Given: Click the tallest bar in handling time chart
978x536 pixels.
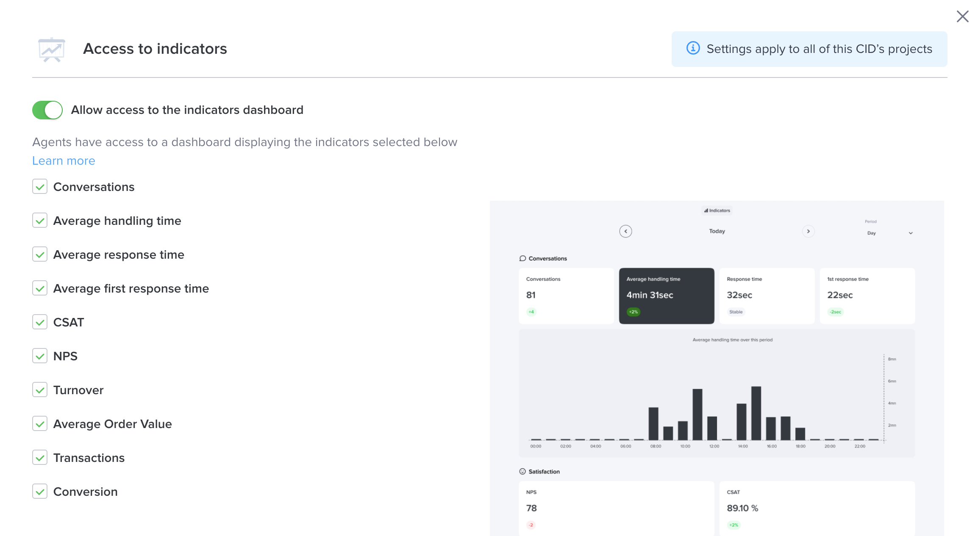Looking at the screenshot, I should click(756, 413).
